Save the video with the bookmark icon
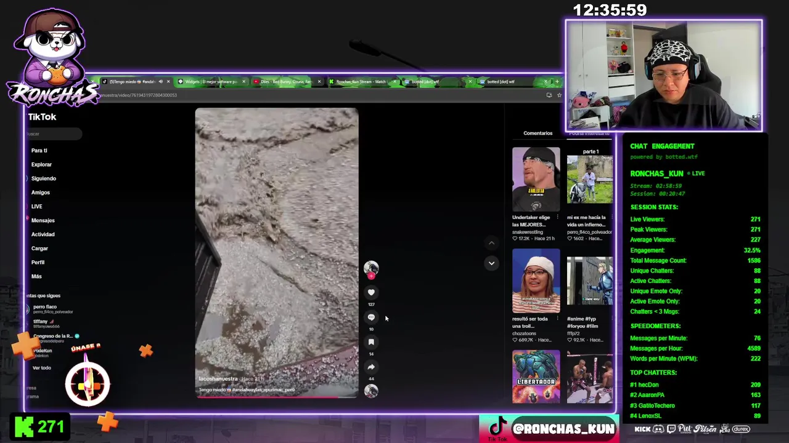The height and width of the screenshot is (443, 789). 371,341
